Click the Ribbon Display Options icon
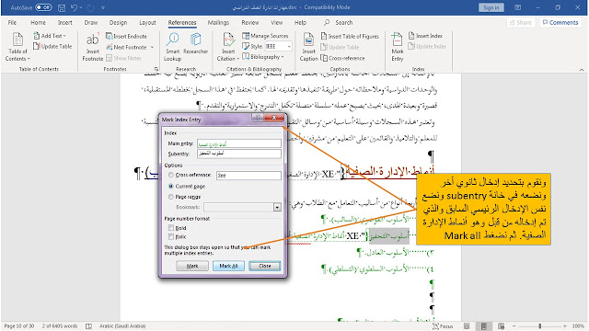 coord(517,7)
